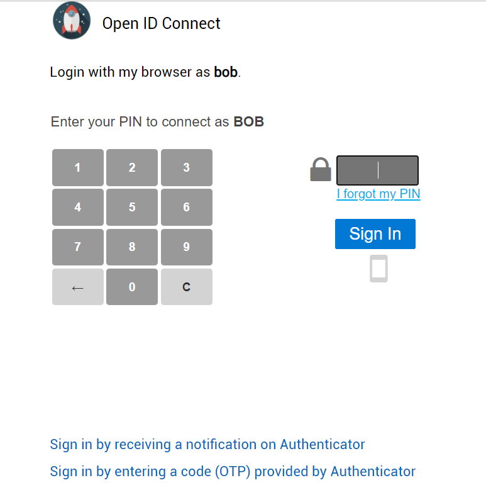Click the rocket logo icon

click(x=72, y=21)
